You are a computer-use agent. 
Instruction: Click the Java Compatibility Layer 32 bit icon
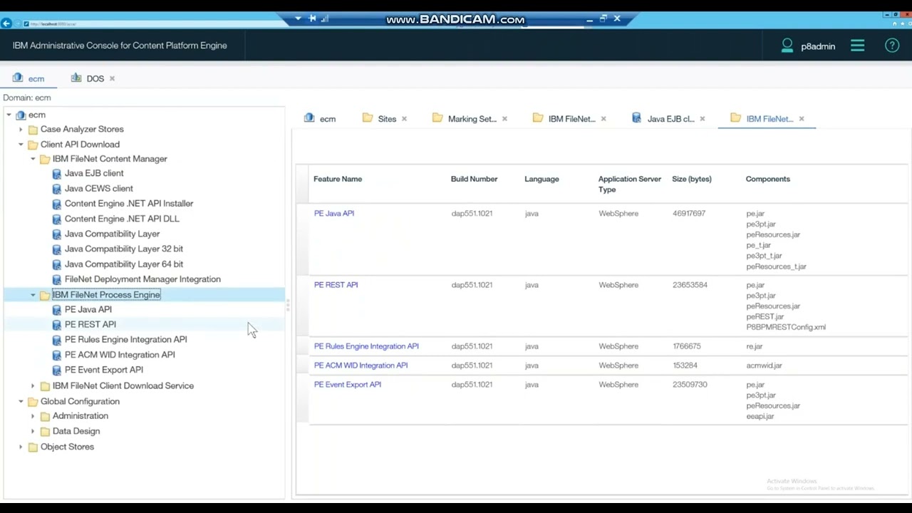[x=57, y=249]
